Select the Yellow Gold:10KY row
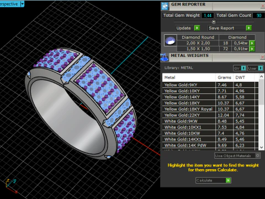Image resolution: width=265 pixels, height=199 pixels. coord(210,91)
